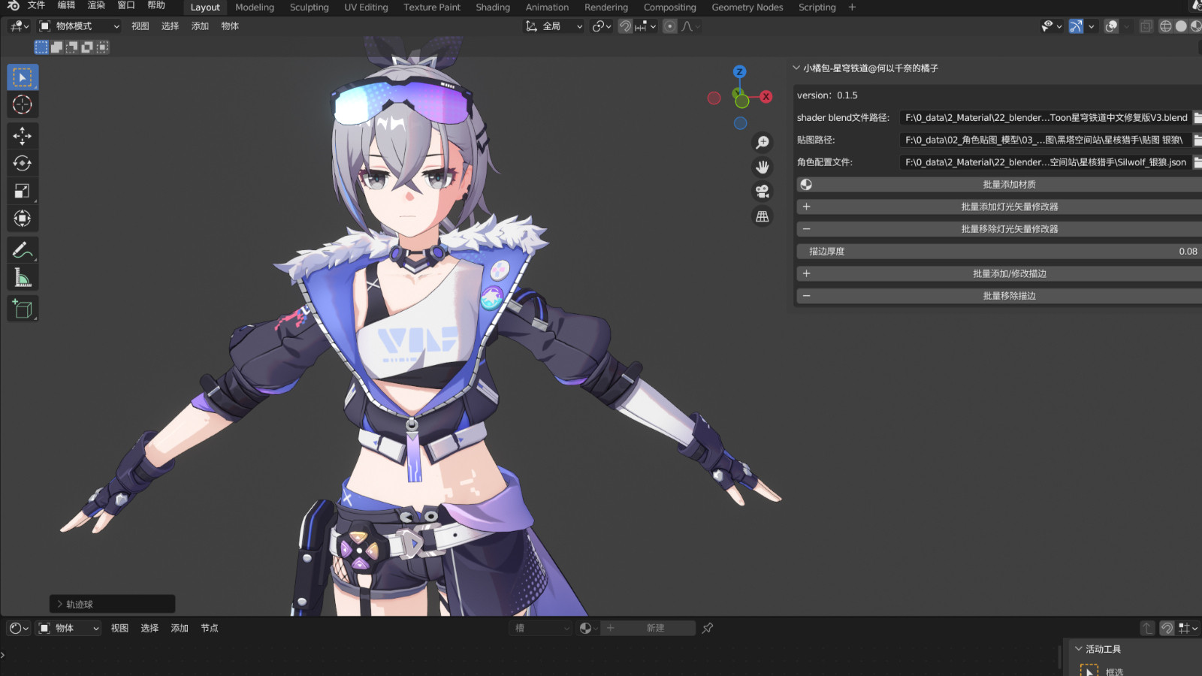Viewport: 1202px width, 676px height.
Task: Click the camera view icon
Action: pyautogui.click(x=763, y=192)
